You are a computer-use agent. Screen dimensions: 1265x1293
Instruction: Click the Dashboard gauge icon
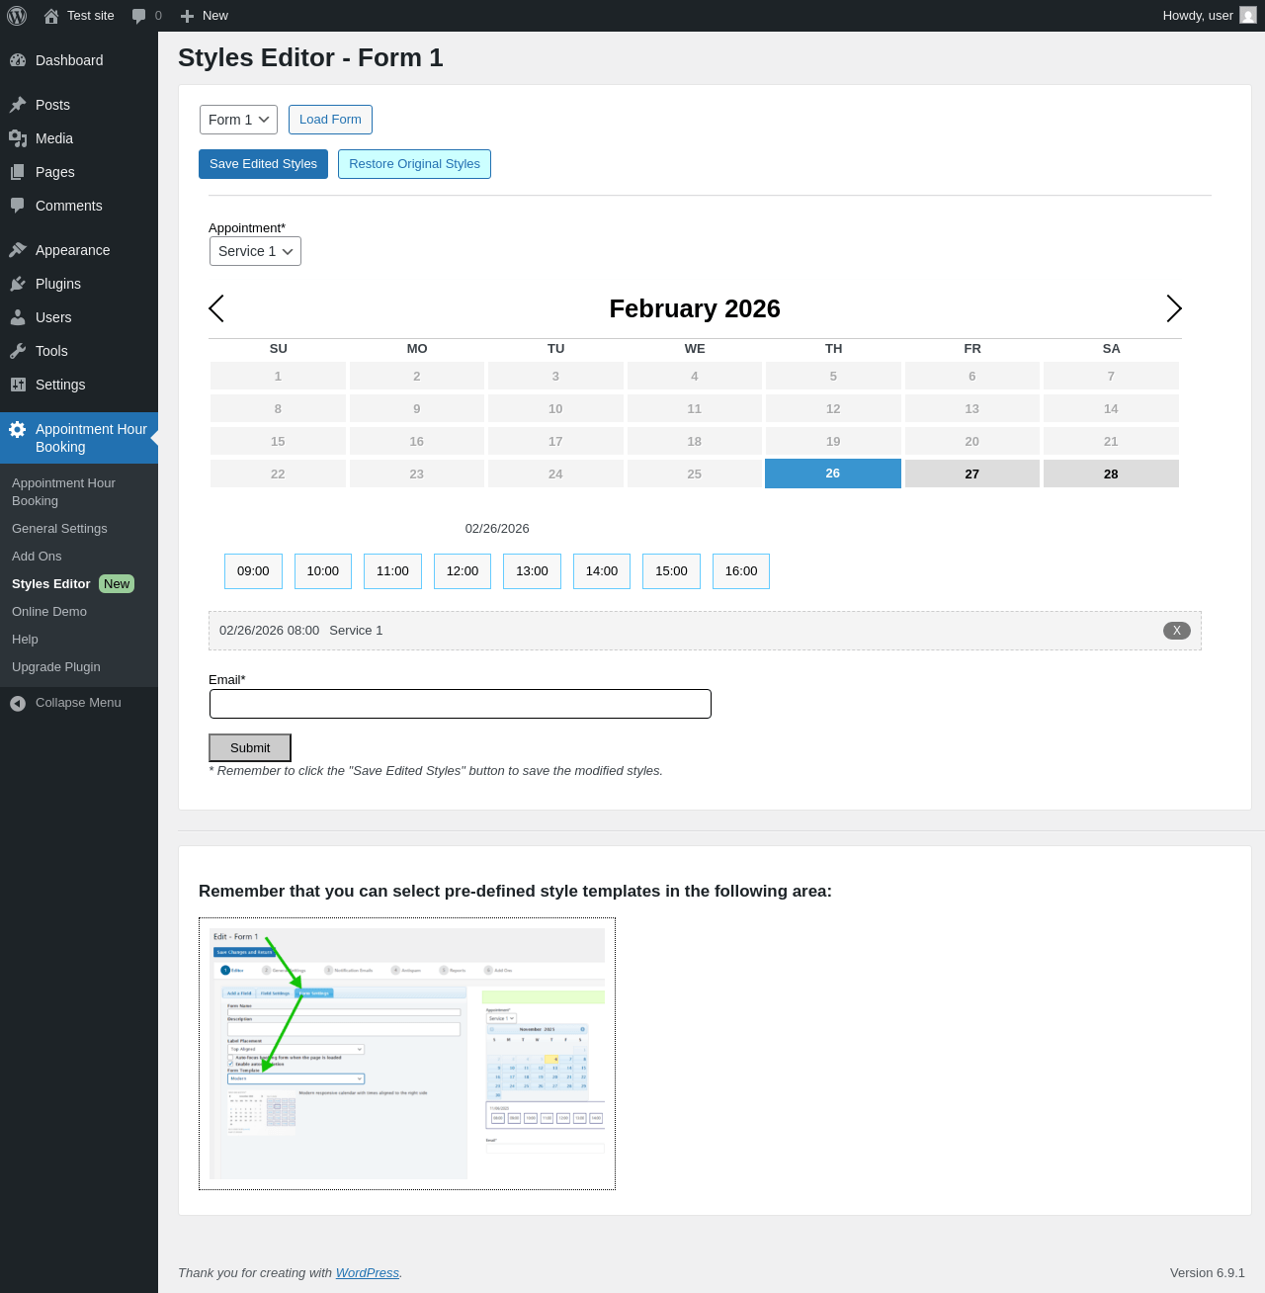coord(18,60)
